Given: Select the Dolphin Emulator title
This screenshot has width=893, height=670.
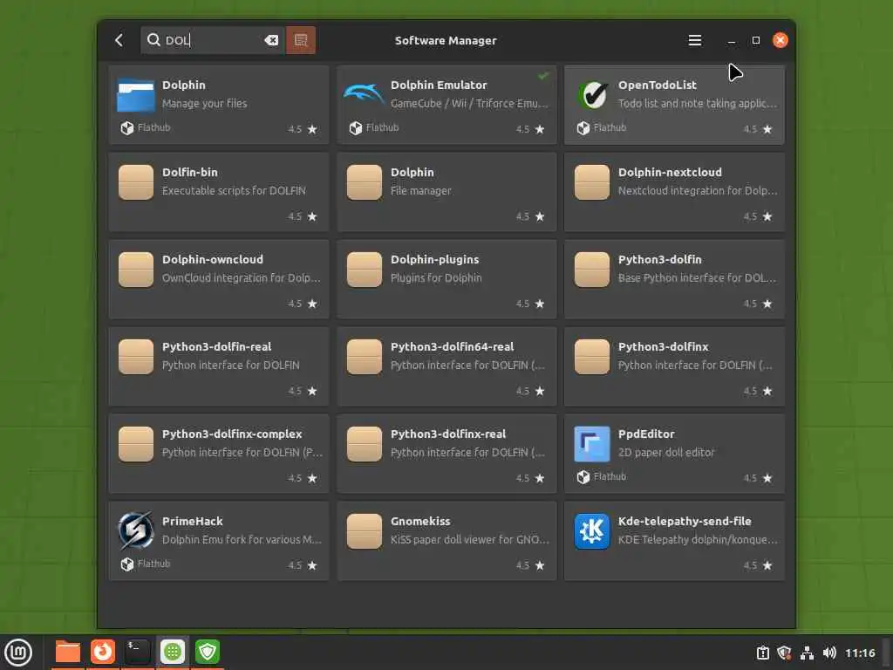Looking at the screenshot, I should point(439,85).
